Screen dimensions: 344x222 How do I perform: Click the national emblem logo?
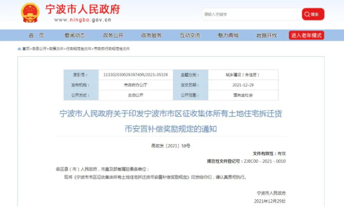click(30, 13)
